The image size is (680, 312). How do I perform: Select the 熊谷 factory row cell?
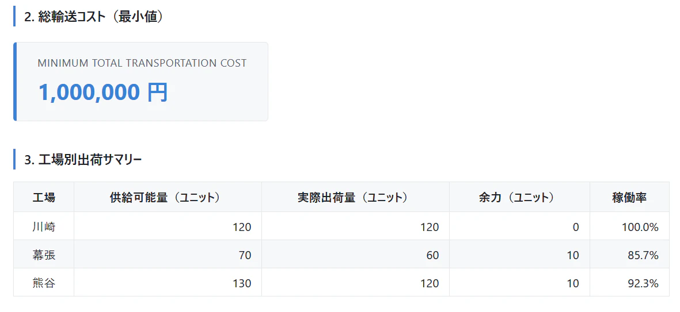click(x=44, y=283)
